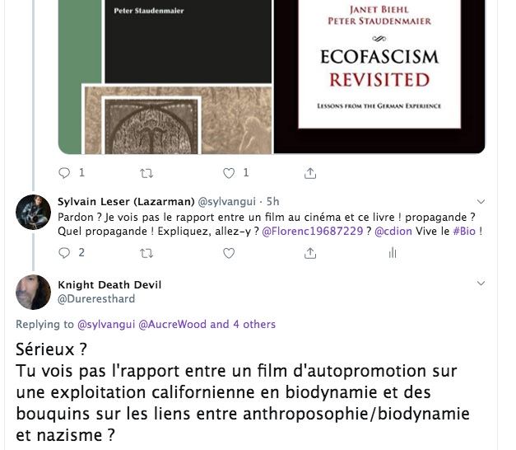The height and width of the screenshot is (450, 516).
Task: Expand the 'and 4 others' recipients
Action: coord(243,325)
